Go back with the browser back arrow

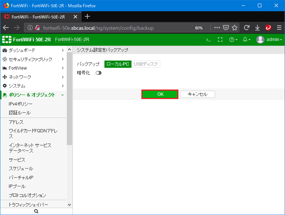[6, 28]
